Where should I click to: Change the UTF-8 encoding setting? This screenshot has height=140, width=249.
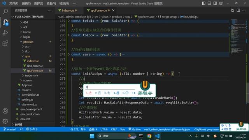(x=104, y=129)
